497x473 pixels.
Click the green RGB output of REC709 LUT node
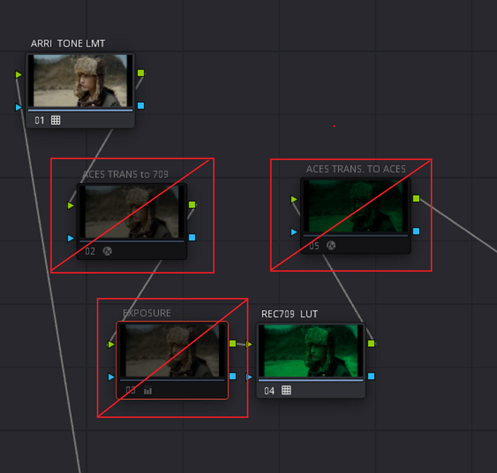371,344
